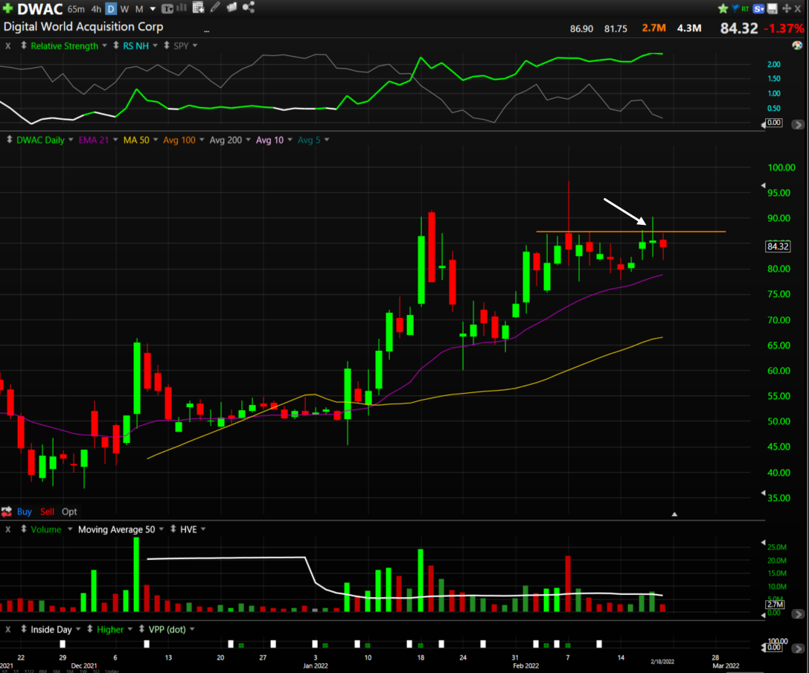Click the Higher indicator label

point(110,630)
